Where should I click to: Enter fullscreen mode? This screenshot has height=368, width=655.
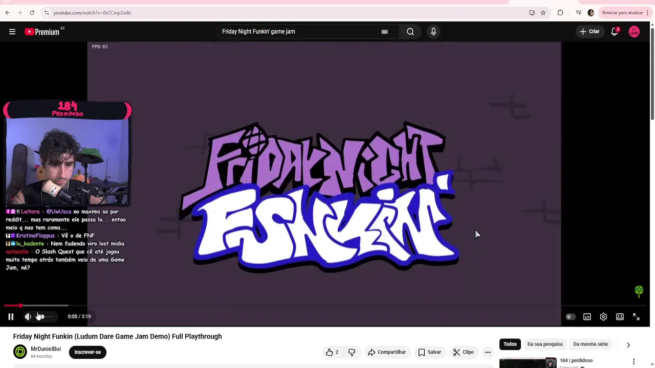click(636, 317)
